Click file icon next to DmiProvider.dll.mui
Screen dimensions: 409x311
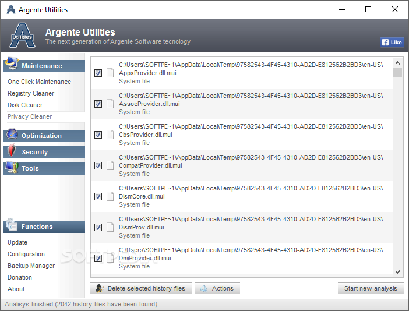(110, 258)
